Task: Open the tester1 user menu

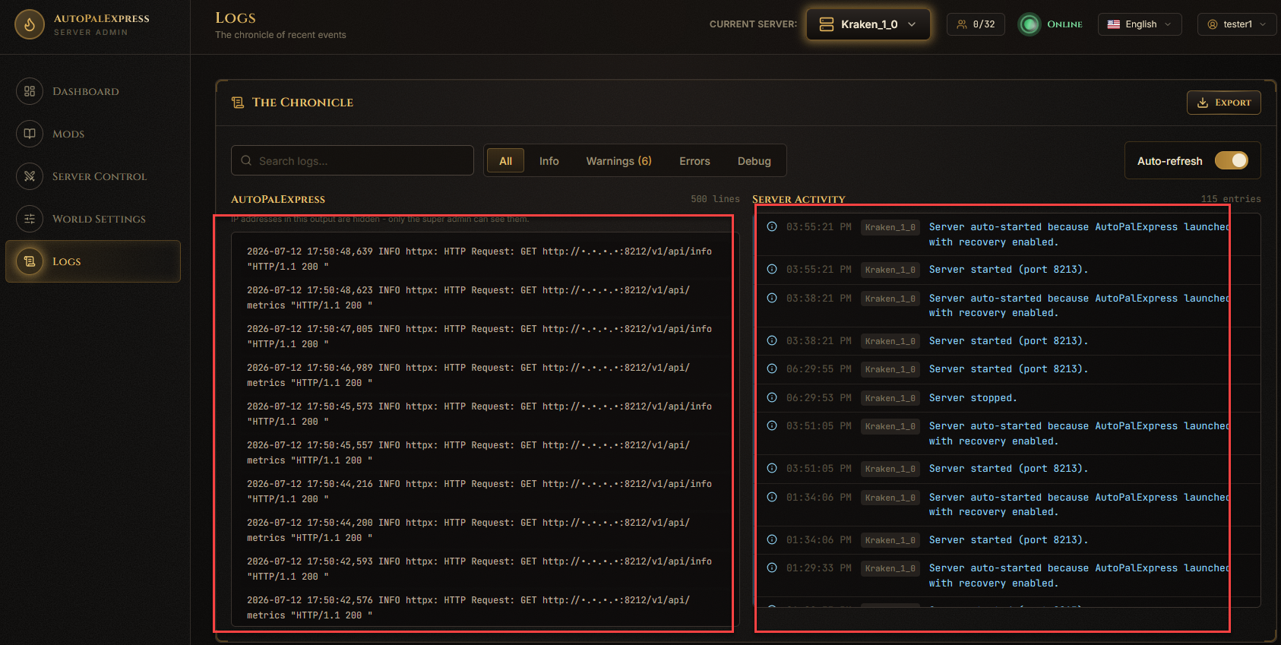Action: coord(1237,24)
